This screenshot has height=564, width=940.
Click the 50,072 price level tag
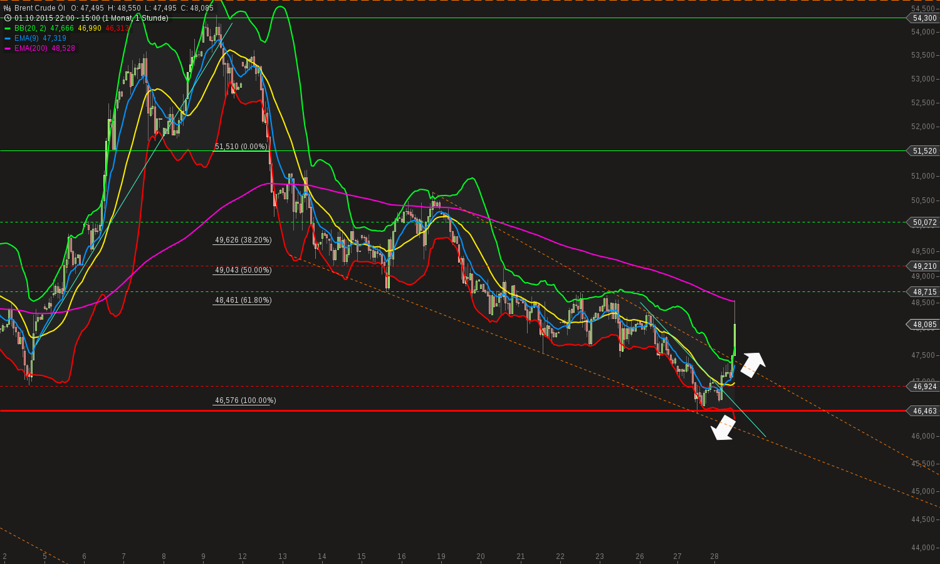click(924, 222)
